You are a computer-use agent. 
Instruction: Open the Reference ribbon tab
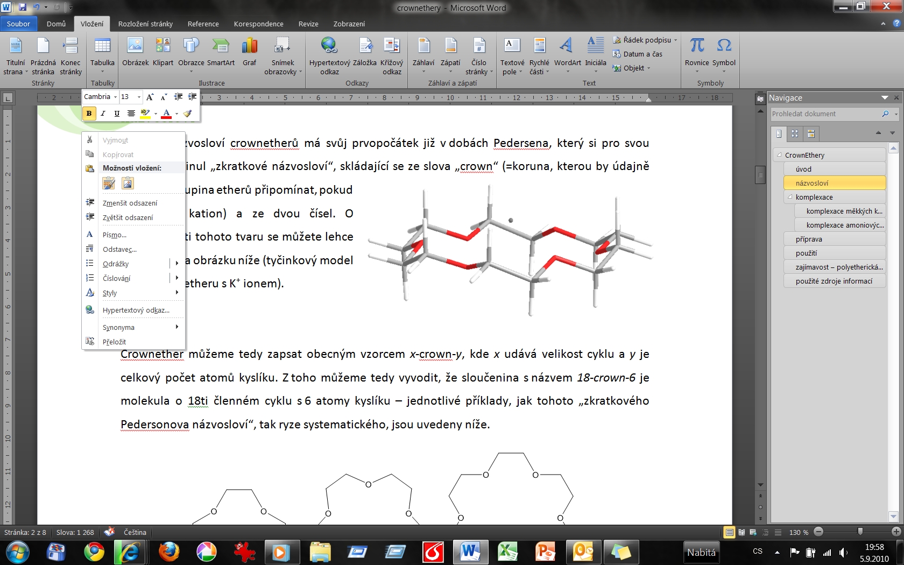pyautogui.click(x=203, y=24)
